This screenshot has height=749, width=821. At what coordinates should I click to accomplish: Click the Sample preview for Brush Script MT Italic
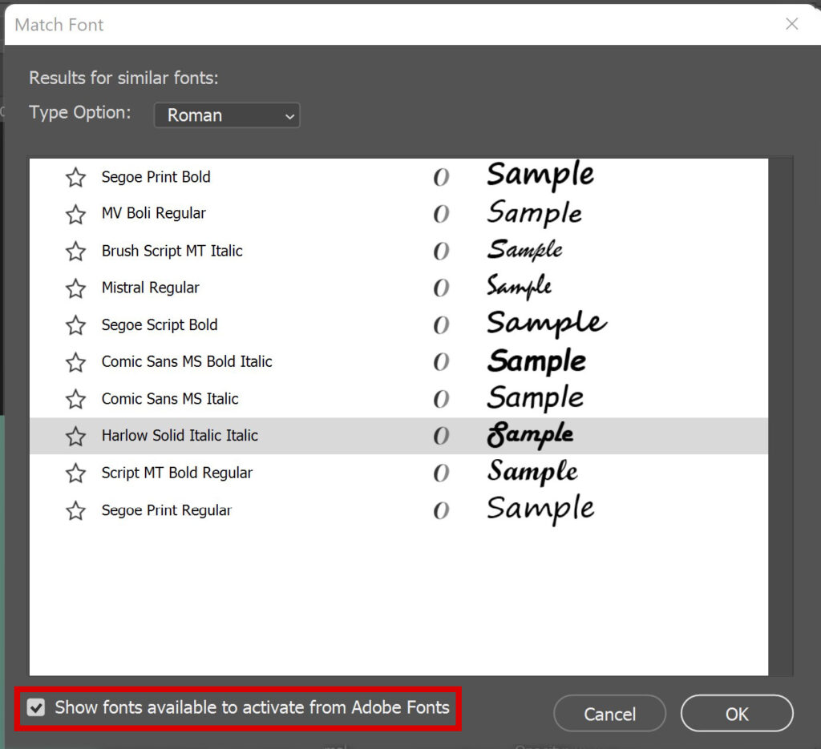(x=525, y=249)
